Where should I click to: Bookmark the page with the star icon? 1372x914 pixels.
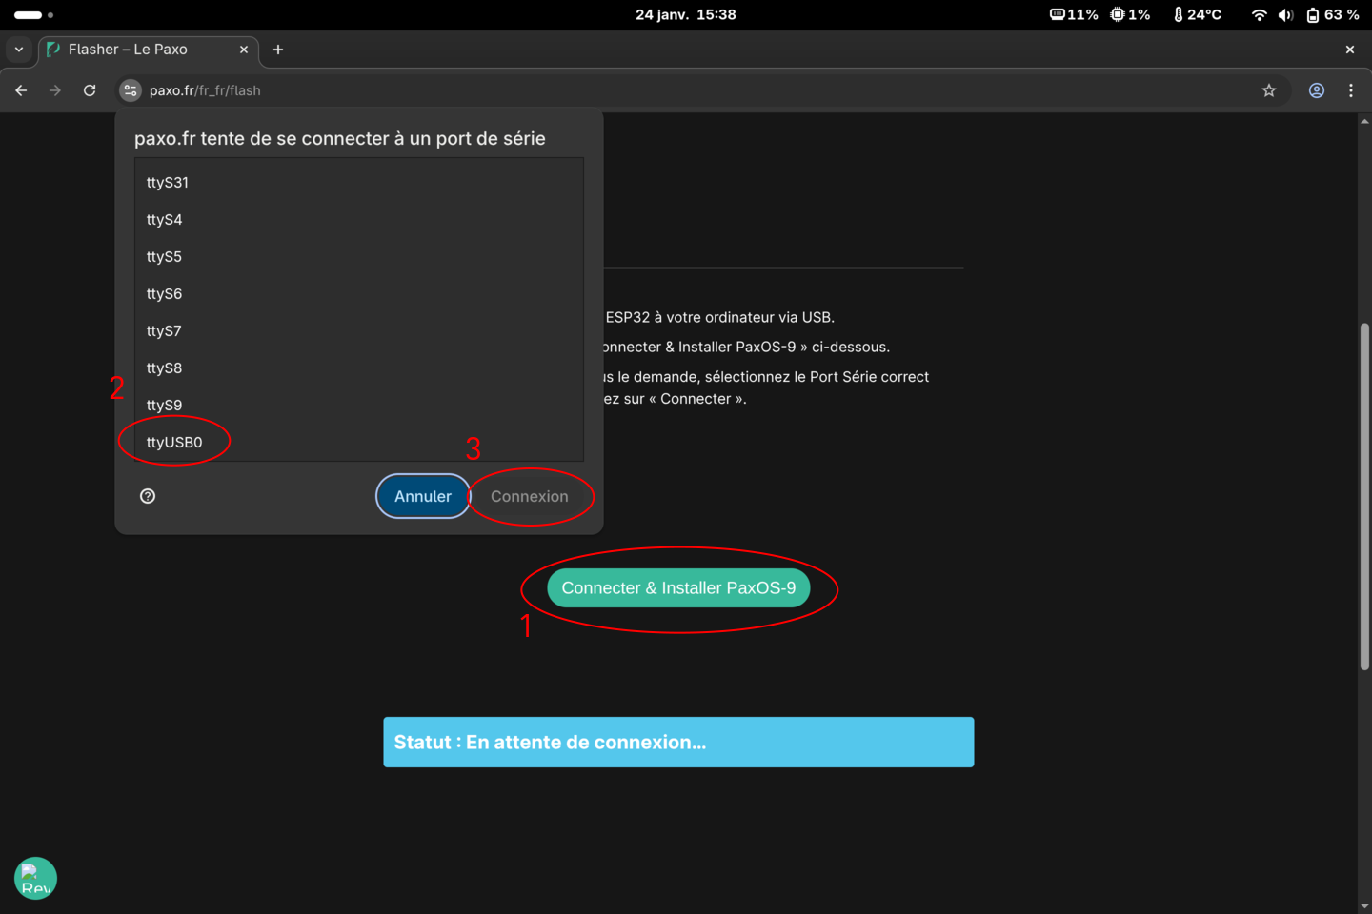coord(1269,89)
